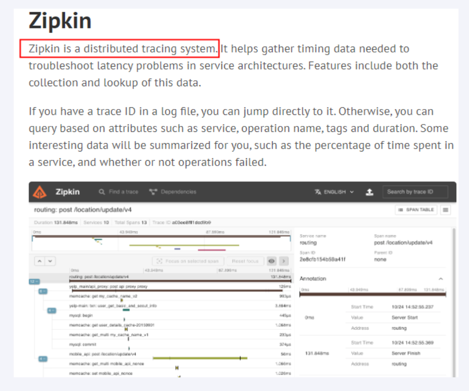
Task: Click the Span ID value 2e8cfb154b59a41f
Action: [x=322, y=260]
